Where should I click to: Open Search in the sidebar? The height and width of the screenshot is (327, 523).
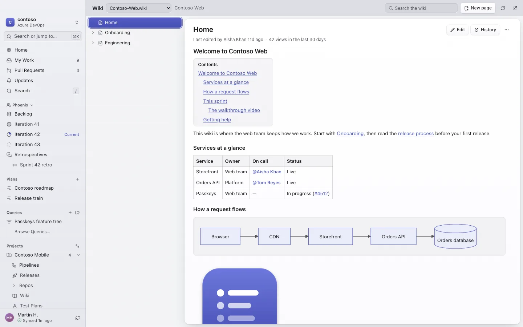(43, 91)
